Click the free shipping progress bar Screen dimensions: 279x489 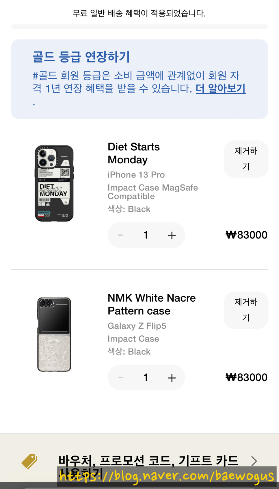pyautogui.click(x=139, y=27)
